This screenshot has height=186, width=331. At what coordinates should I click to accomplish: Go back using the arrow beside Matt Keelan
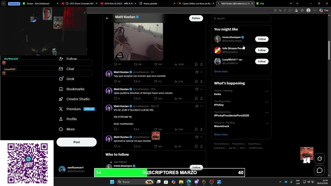(107, 18)
